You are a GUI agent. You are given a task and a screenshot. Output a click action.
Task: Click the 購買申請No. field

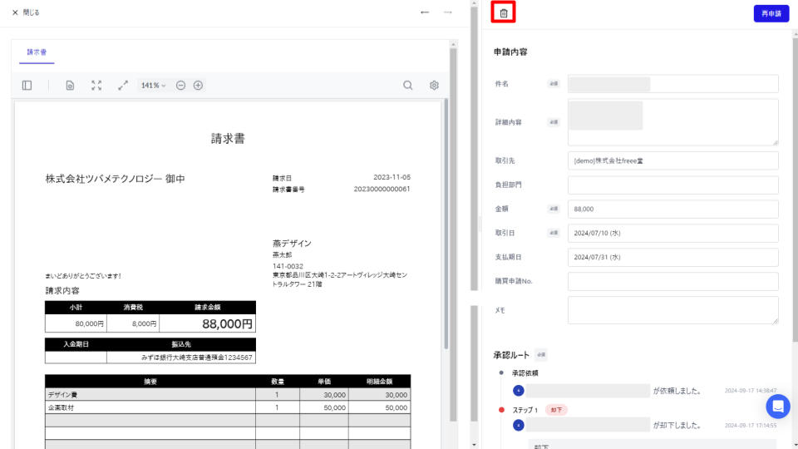[672, 281]
